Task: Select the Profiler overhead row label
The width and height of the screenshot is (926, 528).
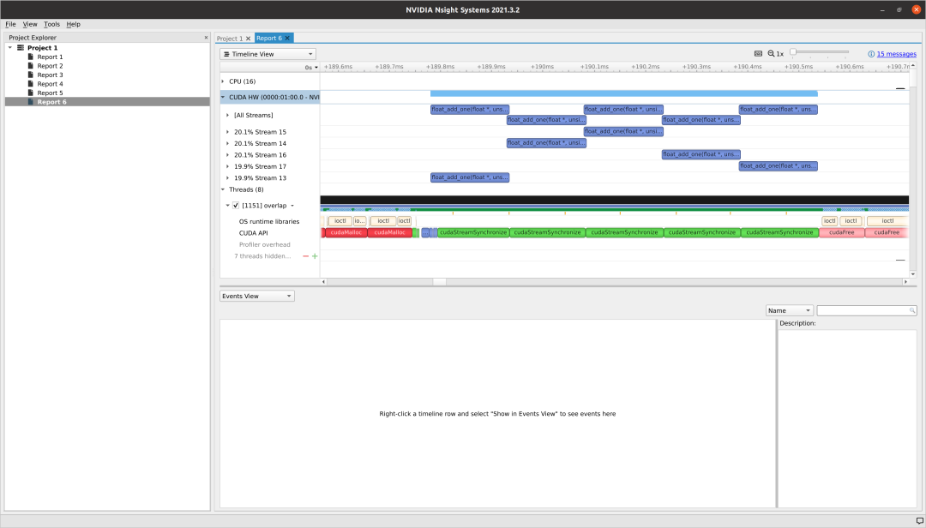Action: 265,244
